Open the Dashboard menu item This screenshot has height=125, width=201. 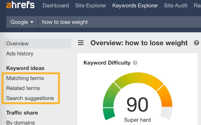click(56, 5)
